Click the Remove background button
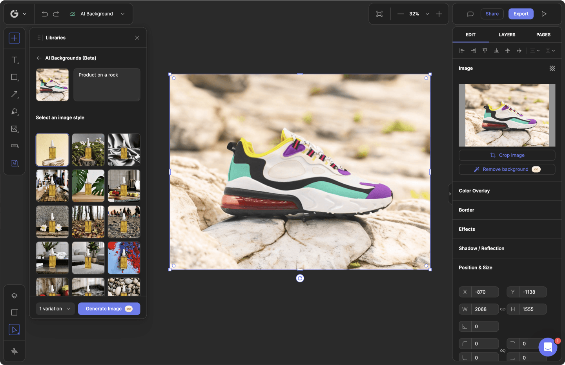565x365 pixels. click(x=507, y=169)
